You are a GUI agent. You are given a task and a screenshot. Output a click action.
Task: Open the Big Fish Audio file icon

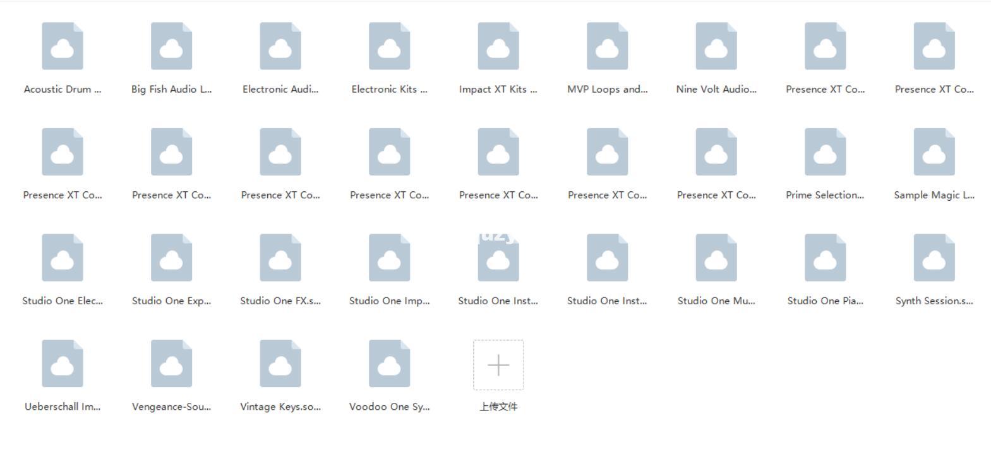point(171,46)
